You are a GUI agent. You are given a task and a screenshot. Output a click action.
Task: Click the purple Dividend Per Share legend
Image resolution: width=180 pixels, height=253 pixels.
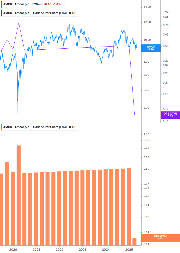[40, 13]
